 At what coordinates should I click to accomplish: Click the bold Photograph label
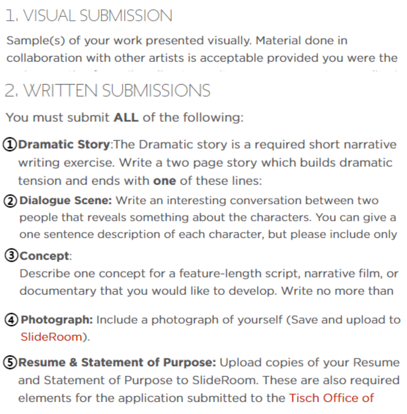[x=57, y=320]
